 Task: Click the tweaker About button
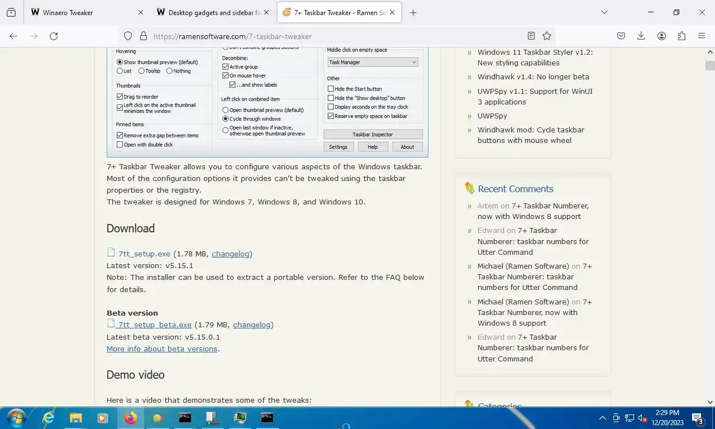pos(407,147)
